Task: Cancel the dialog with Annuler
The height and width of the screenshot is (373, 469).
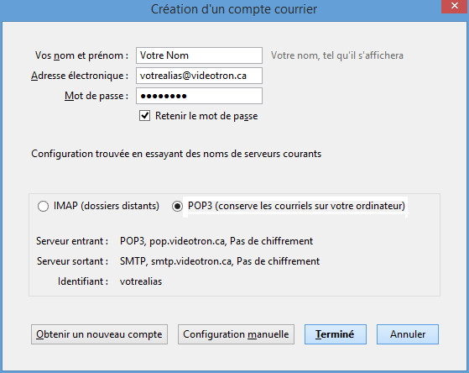Action: coord(408,334)
